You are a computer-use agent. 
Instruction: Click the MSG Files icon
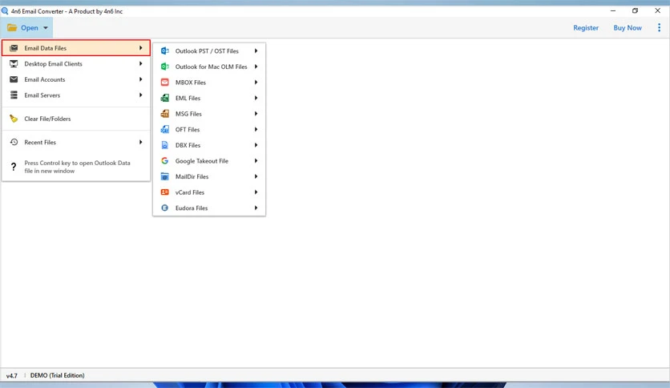click(164, 114)
